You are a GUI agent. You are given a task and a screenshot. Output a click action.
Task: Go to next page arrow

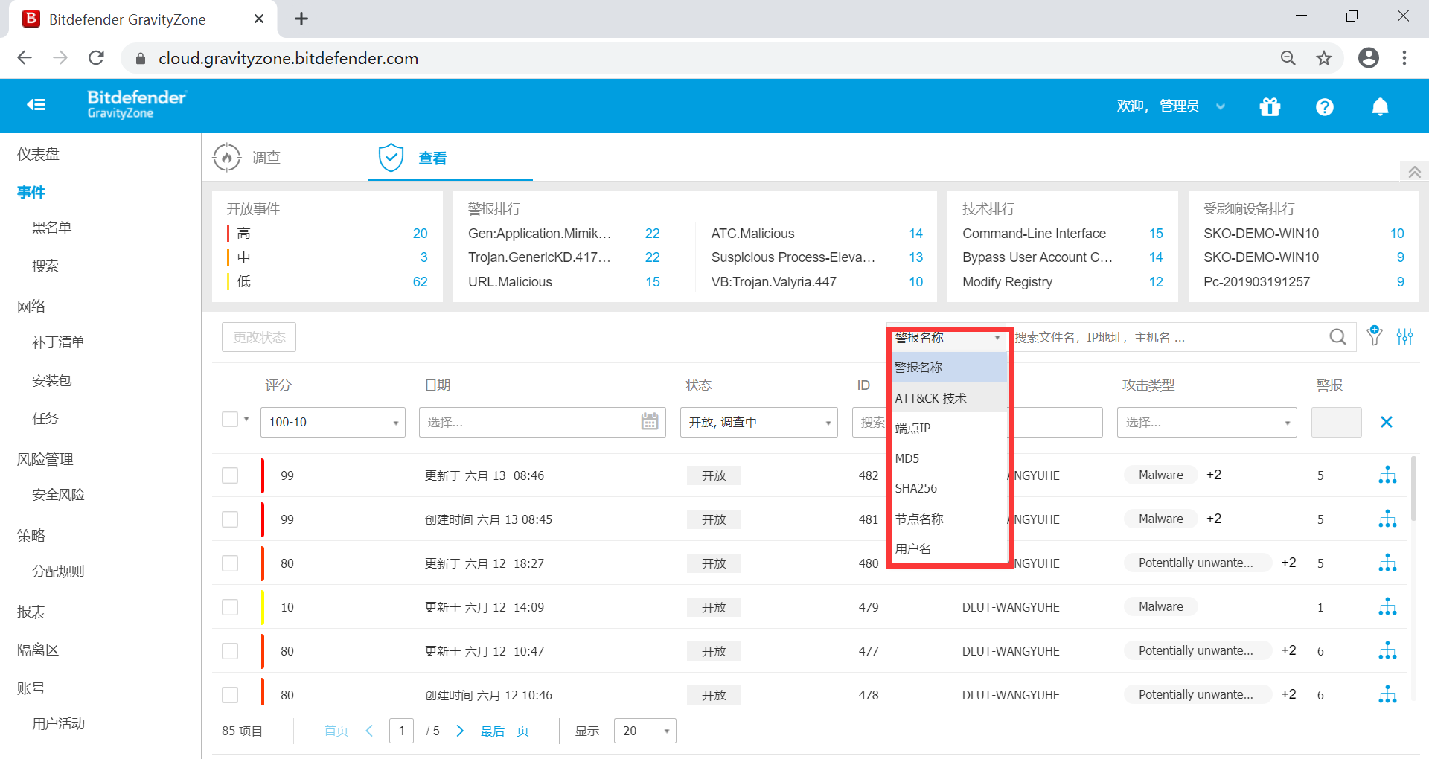click(460, 731)
